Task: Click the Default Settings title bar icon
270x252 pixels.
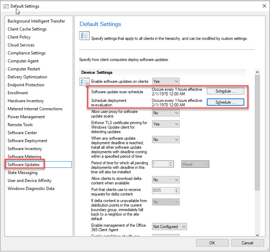Action: click(x=6, y=6)
